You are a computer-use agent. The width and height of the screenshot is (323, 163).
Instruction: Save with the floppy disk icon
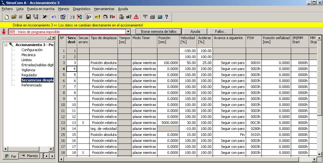point(28,17)
